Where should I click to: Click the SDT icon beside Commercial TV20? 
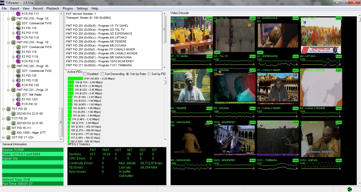point(18,71)
